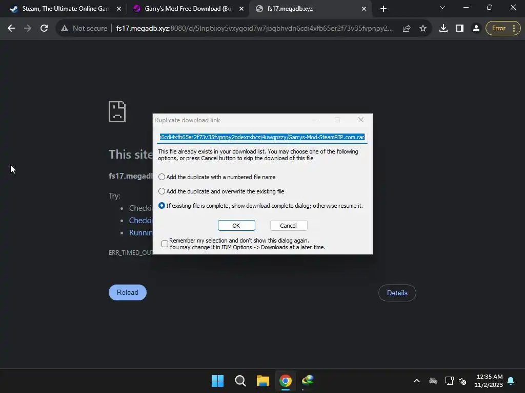Open notifications bell icon
The height and width of the screenshot is (393, 525).
pyautogui.click(x=511, y=381)
